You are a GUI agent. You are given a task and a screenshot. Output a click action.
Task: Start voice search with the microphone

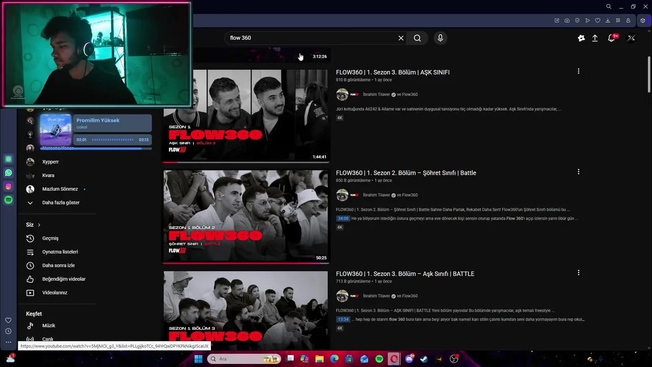tap(441, 38)
